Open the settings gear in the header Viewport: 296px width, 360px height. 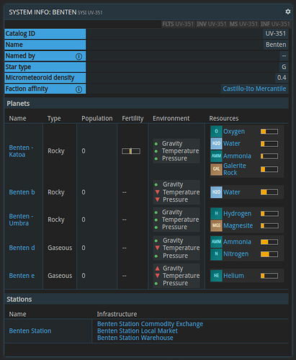point(287,12)
